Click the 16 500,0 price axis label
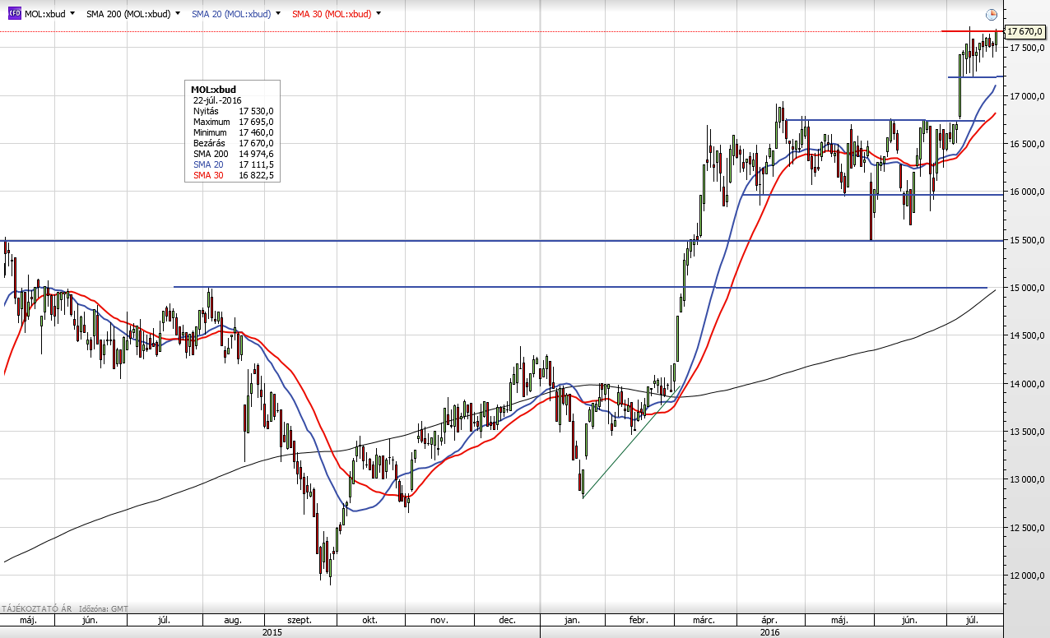 tap(1028, 144)
